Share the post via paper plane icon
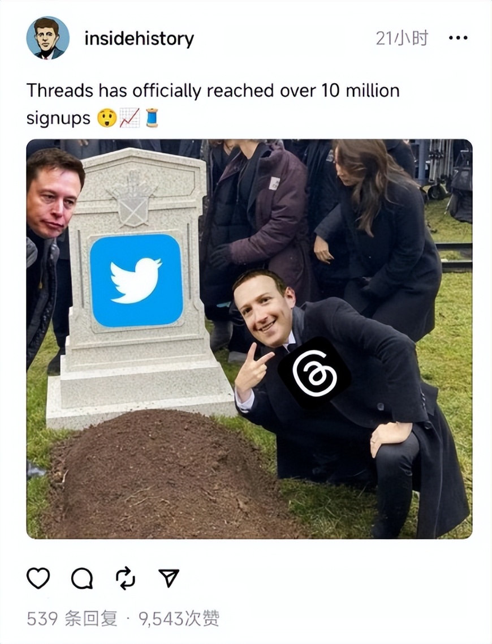Screen dimensions: 492x644 point(169,578)
